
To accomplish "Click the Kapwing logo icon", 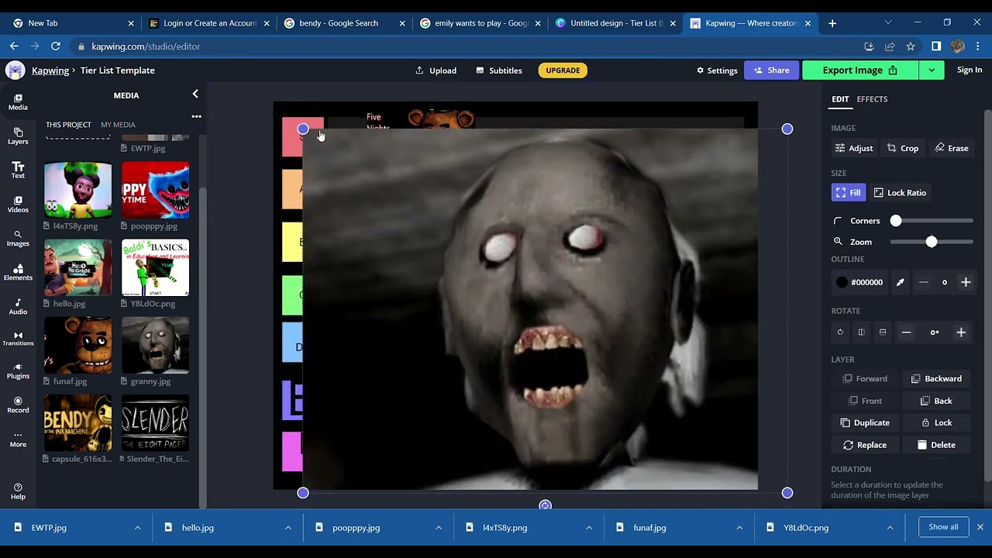I will 15,71.
